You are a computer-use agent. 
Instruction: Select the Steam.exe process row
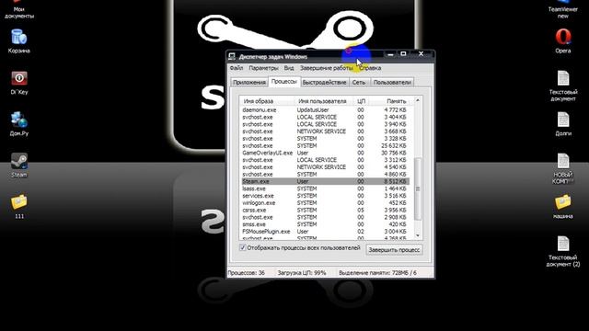coord(325,181)
